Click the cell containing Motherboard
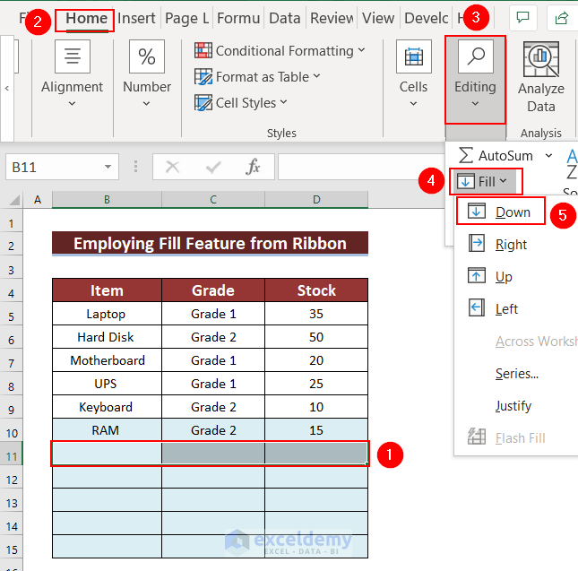The image size is (578, 571). pyautogui.click(x=107, y=360)
